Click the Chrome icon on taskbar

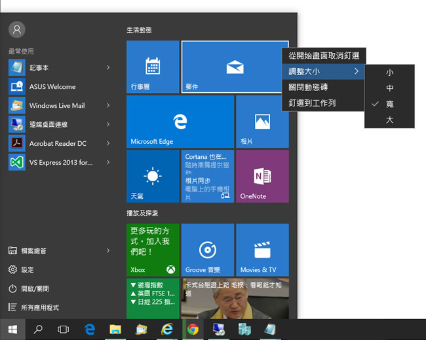tap(193, 330)
